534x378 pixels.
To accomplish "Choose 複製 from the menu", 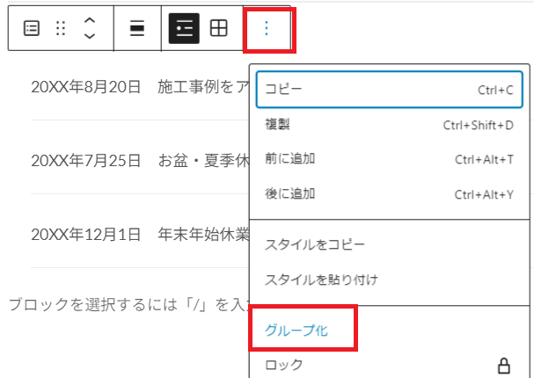I will tap(389, 125).
